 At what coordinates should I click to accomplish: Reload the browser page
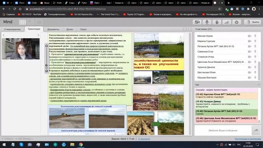tap(15, 9)
